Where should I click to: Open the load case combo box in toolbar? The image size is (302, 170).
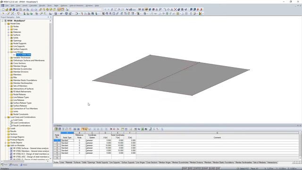coord(86,9)
